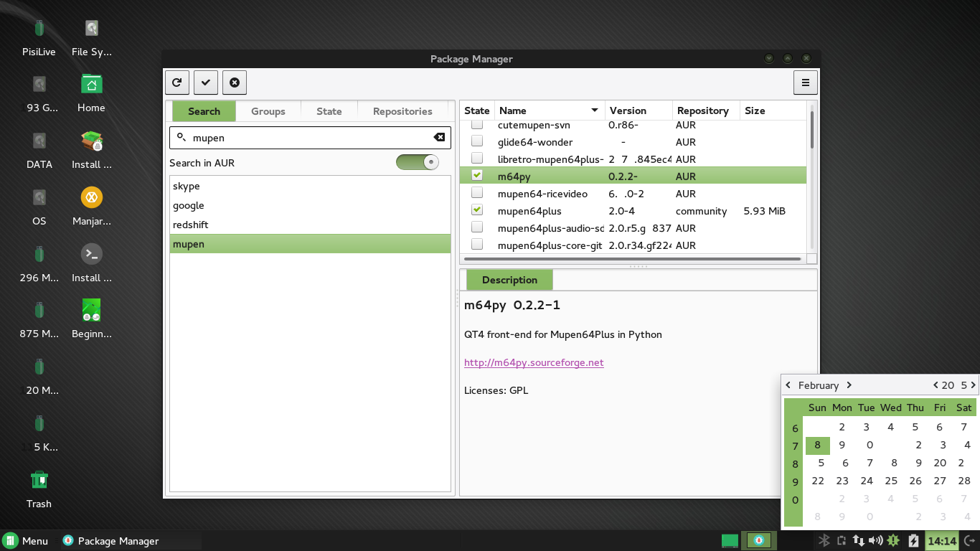Click the battery power tray icon
The width and height of the screenshot is (980, 551).
tap(913, 540)
